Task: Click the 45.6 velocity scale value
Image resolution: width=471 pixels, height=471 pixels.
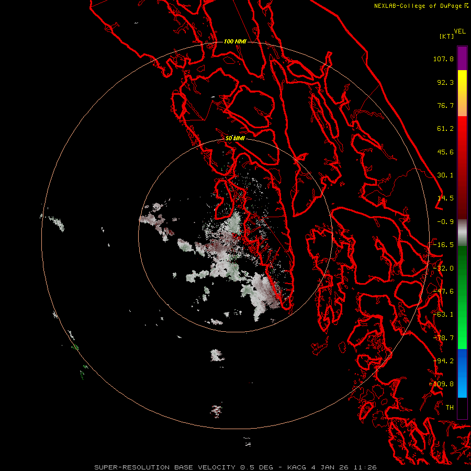Action: pos(445,152)
